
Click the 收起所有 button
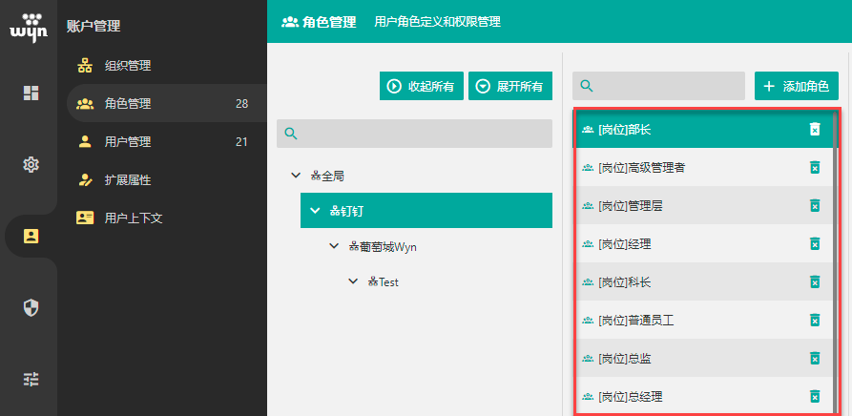(x=421, y=87)
